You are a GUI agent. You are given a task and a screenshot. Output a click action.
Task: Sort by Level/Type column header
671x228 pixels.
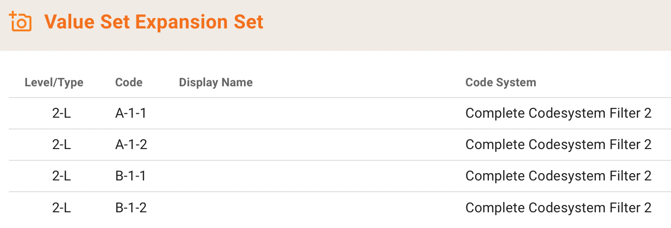point(54,82)
